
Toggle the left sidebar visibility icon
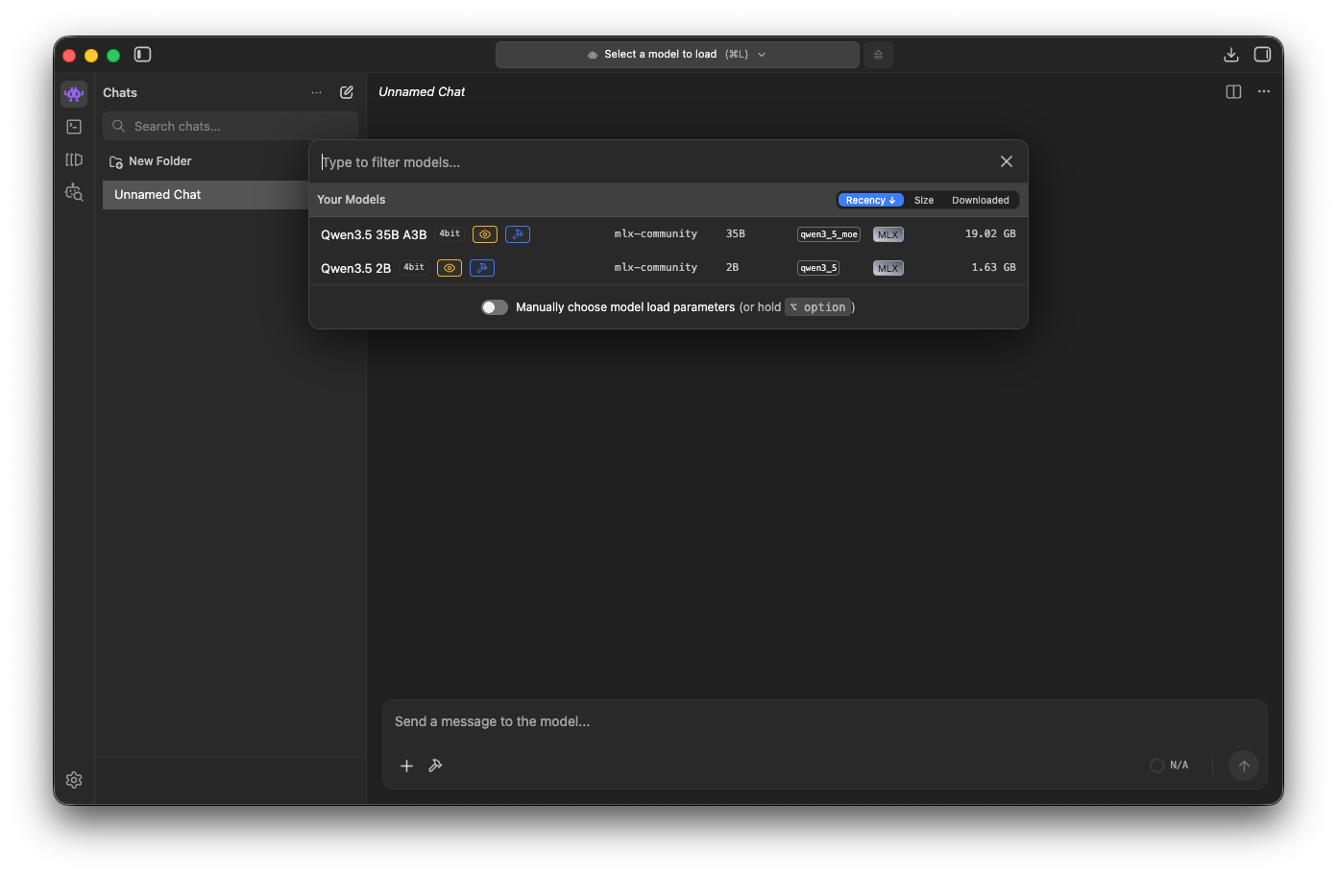[142, 55]
